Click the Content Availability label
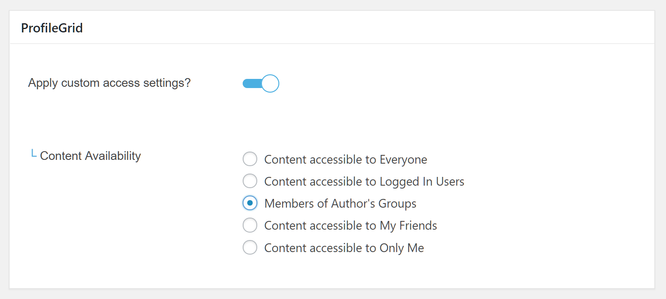 [x=90, y=156]
